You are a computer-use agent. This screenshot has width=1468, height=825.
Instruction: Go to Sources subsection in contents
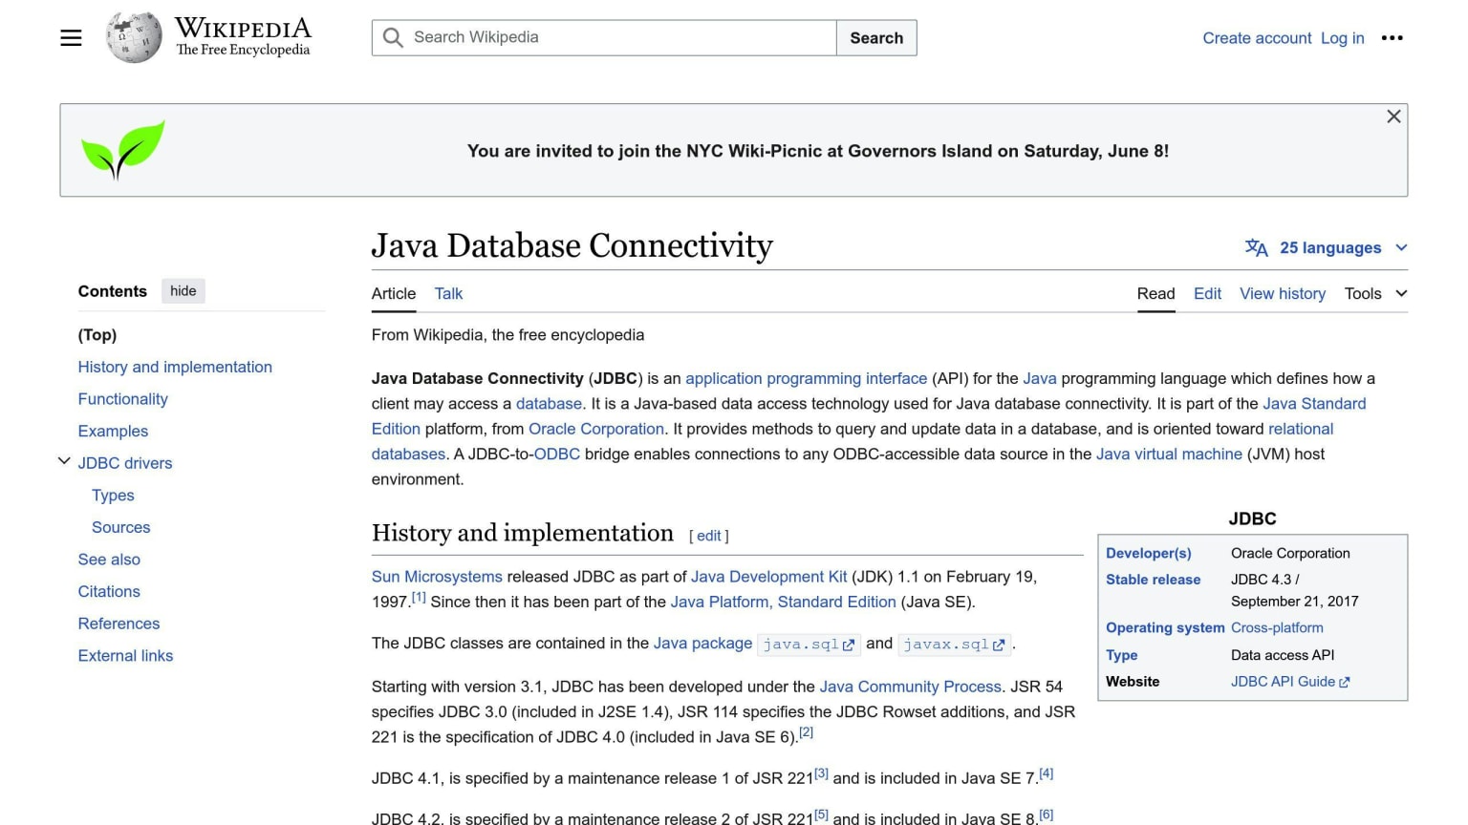click(x=120, y=527)
